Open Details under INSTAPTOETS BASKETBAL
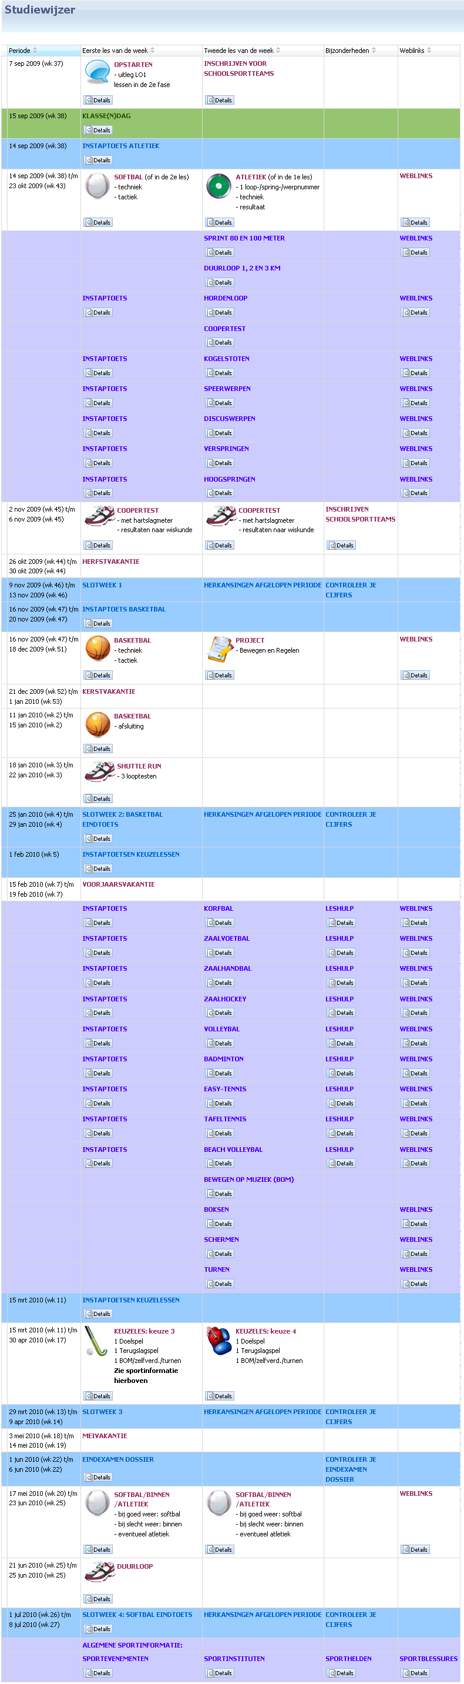The width and height of the screenshot is (464, 1684). tap(98, 624)
